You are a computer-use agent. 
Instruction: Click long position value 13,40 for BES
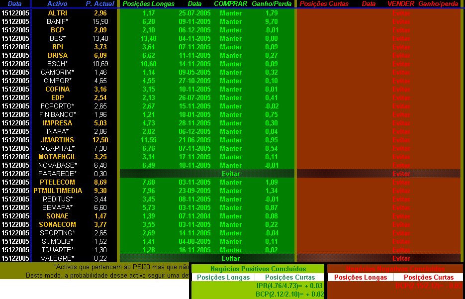[x=149, y=39]
